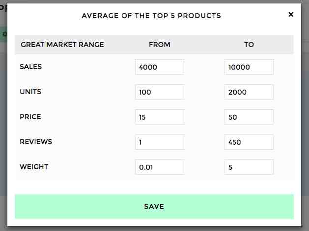Click the GREAT MARKET RANGE column header
The height and width of the screenshot is (231, 309).
click(62, 45)
